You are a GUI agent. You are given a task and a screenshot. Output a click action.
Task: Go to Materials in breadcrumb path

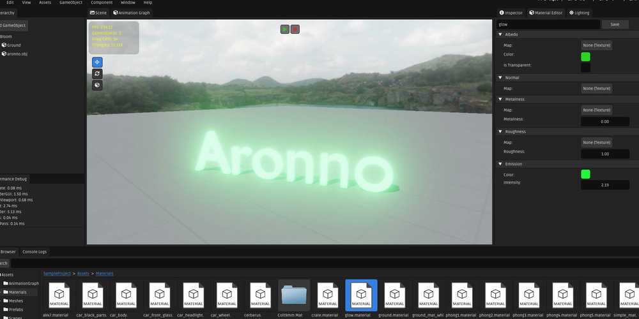point(105,274)
